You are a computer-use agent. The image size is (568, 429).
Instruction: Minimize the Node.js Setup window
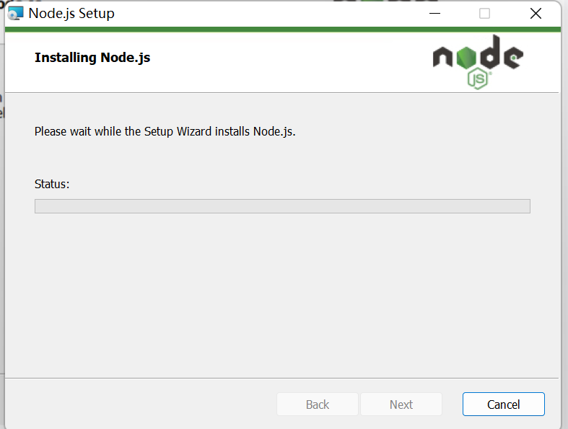[434, 14]
